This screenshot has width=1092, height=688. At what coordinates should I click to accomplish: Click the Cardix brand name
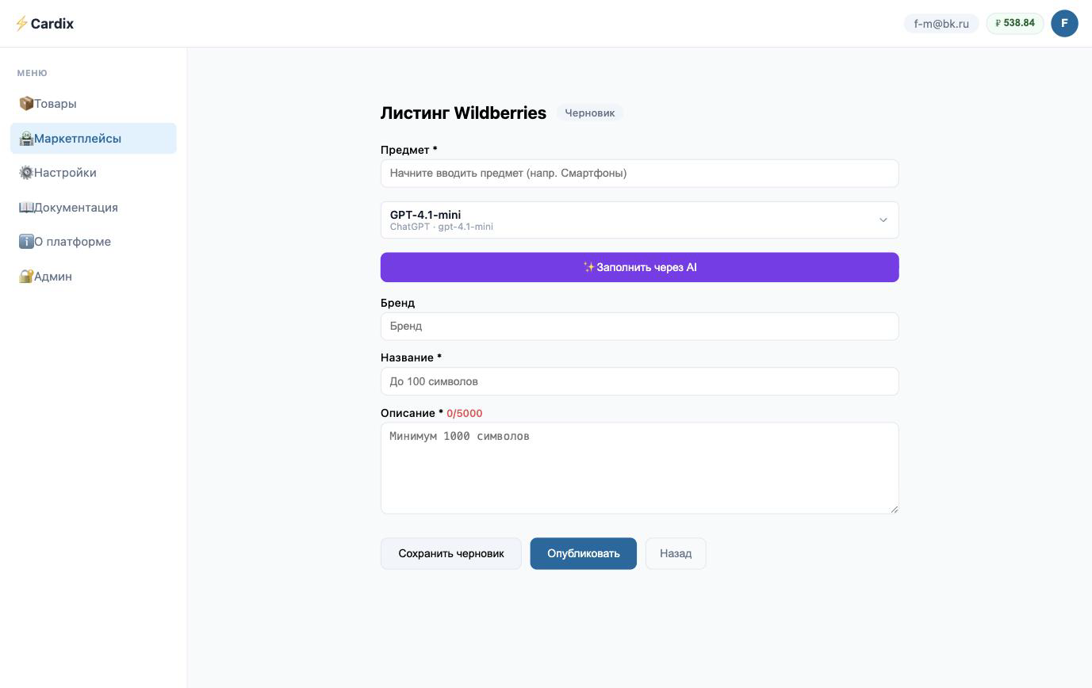52,24
